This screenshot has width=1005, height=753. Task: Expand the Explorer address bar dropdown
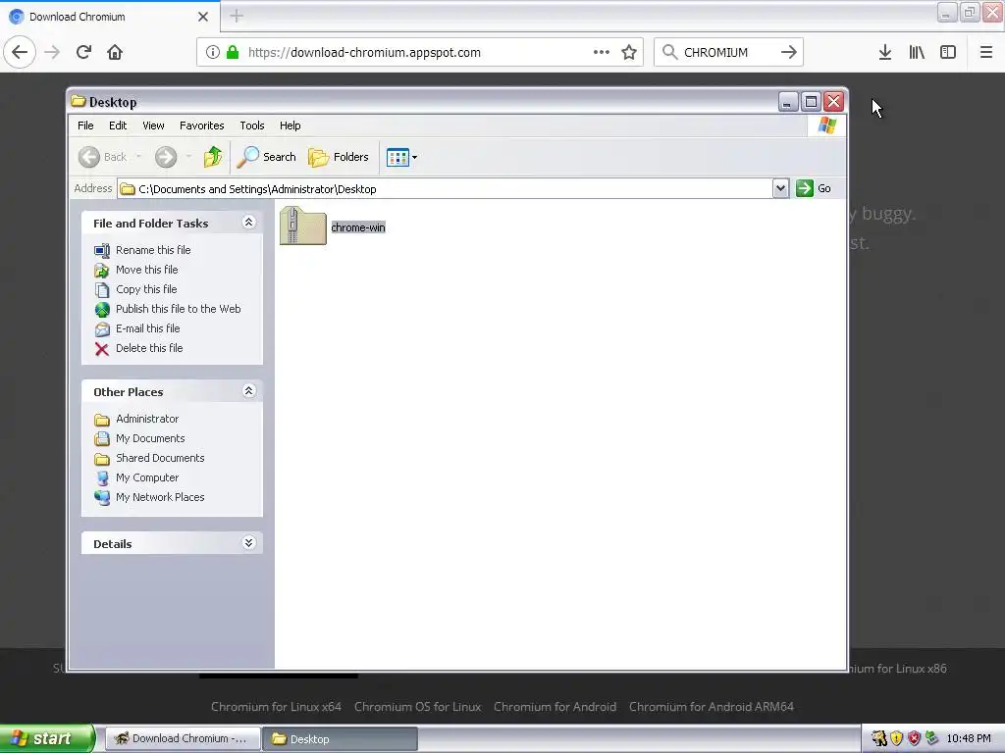pos(780,188)
